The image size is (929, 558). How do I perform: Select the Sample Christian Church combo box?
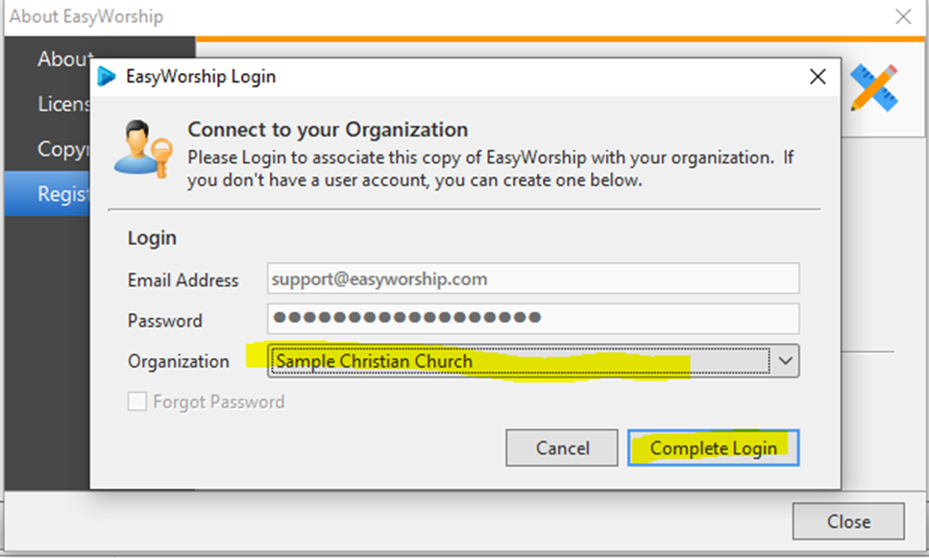pyautogui.click(x=532, y=361)
